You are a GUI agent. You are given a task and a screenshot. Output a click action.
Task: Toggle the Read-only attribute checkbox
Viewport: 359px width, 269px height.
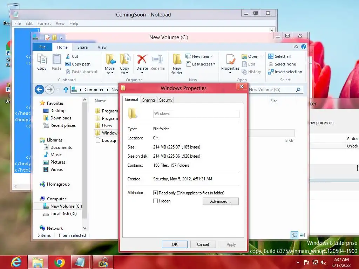coord(155,193)
